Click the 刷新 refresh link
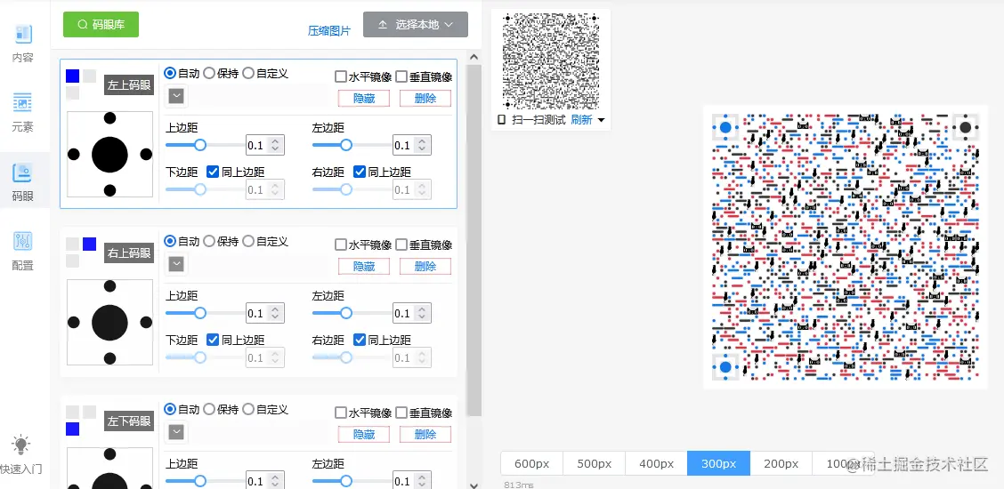Image resolution: width=1004 pixels, height=489 pixels. 581,119
